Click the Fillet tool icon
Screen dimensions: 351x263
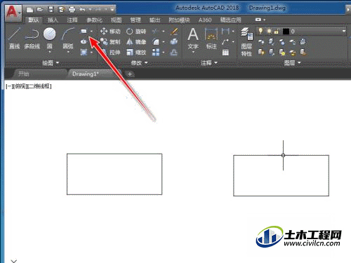tap(155, 42)
